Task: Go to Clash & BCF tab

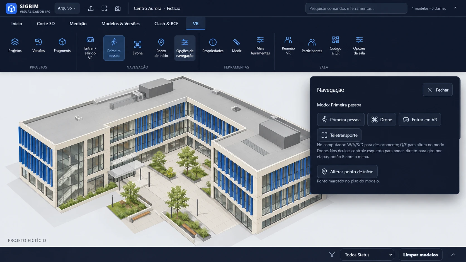Action: (x=166, y=24)
